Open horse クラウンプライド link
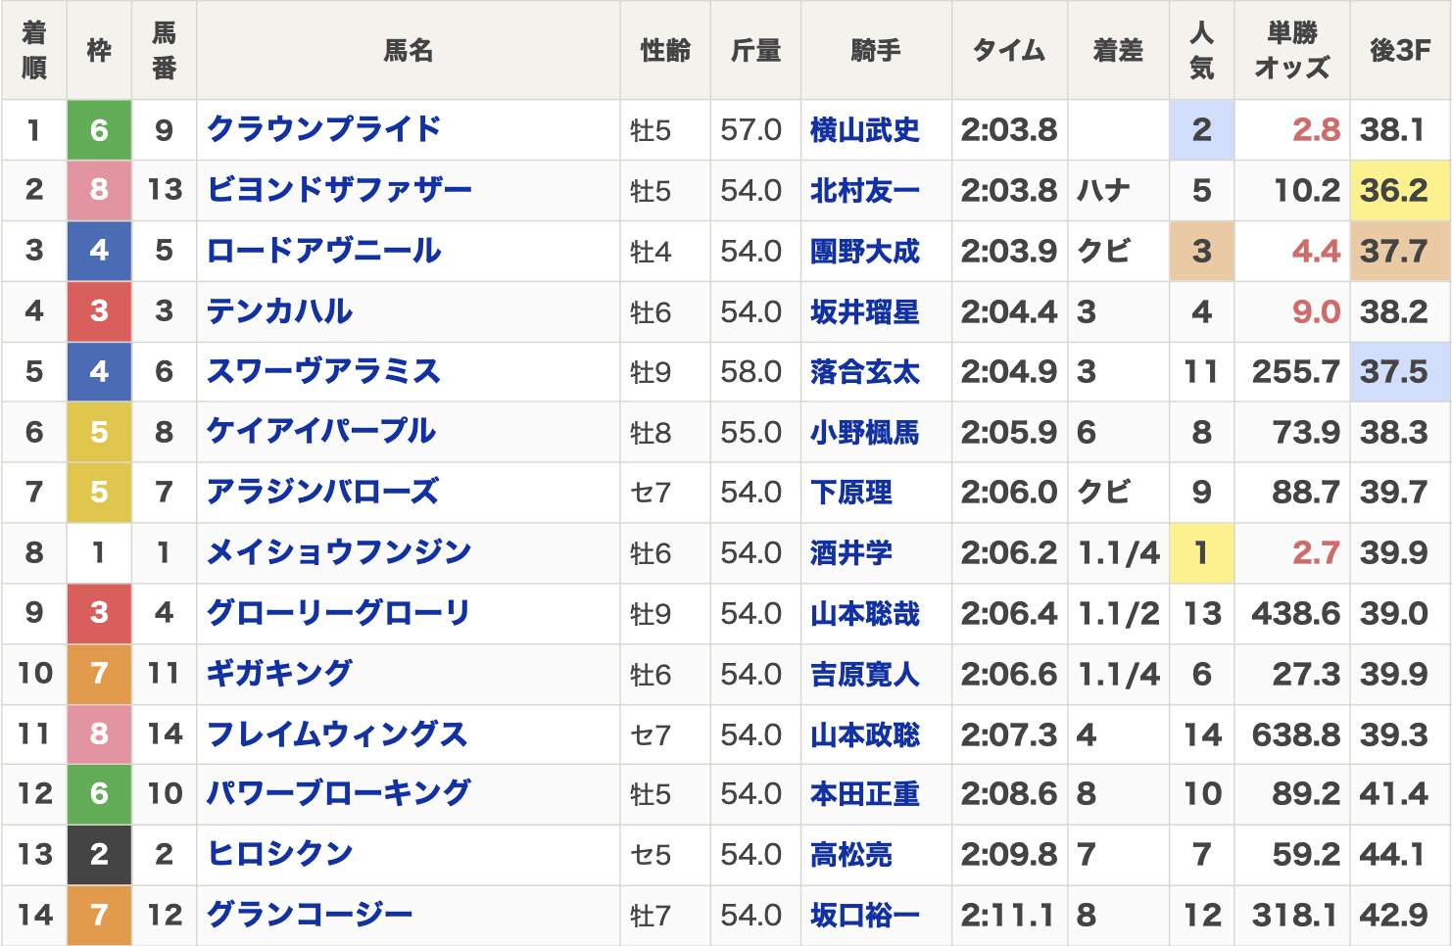 323,129
